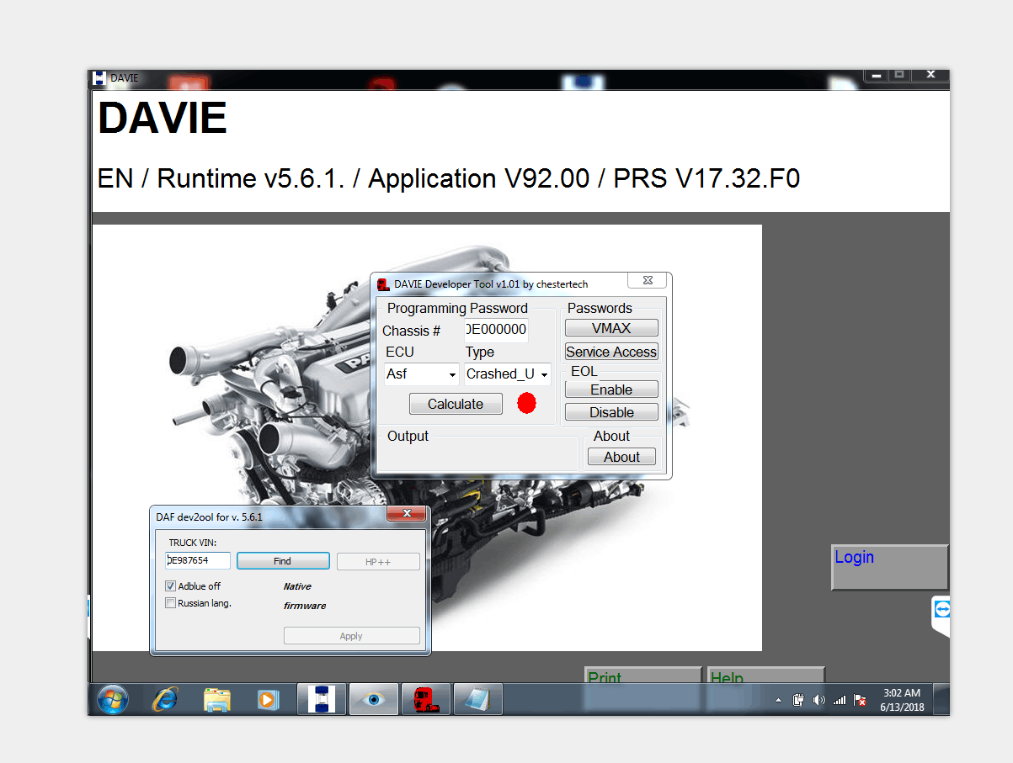Click the EOL Enable button
Screen dimensions: 1013x763
click(x=611, y=389)
